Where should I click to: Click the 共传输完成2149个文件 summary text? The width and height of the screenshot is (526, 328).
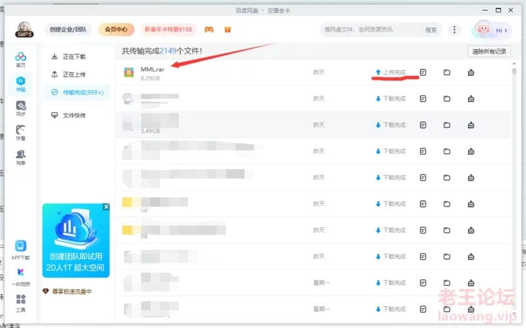click(162, 51)
